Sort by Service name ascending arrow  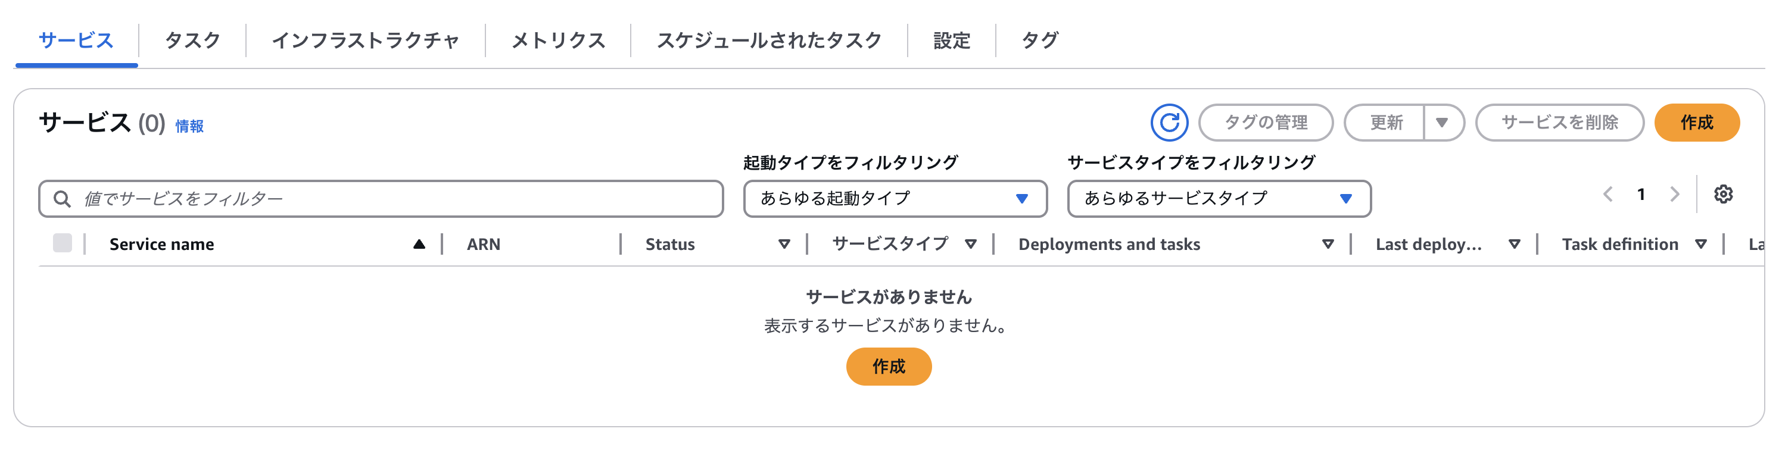click(x=419, y=245)
